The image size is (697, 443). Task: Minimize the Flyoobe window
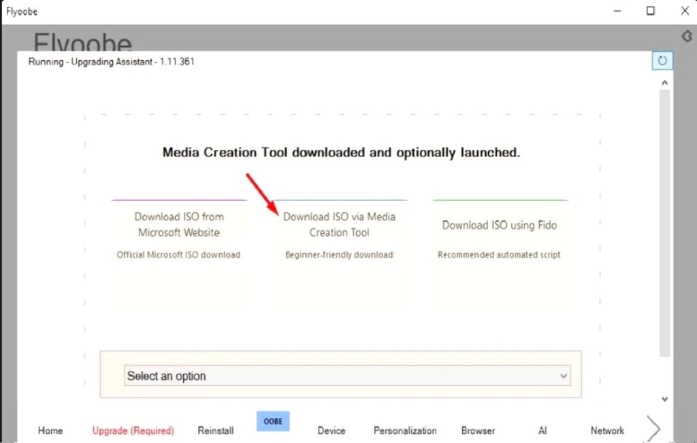[618, 11]
